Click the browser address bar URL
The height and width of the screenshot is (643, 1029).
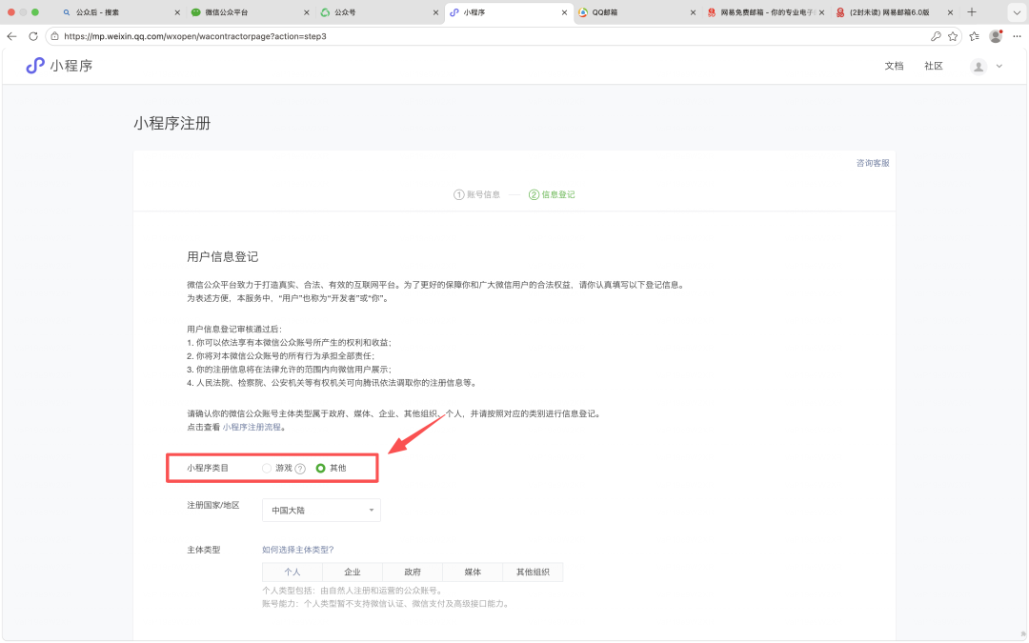coord(195,36)
